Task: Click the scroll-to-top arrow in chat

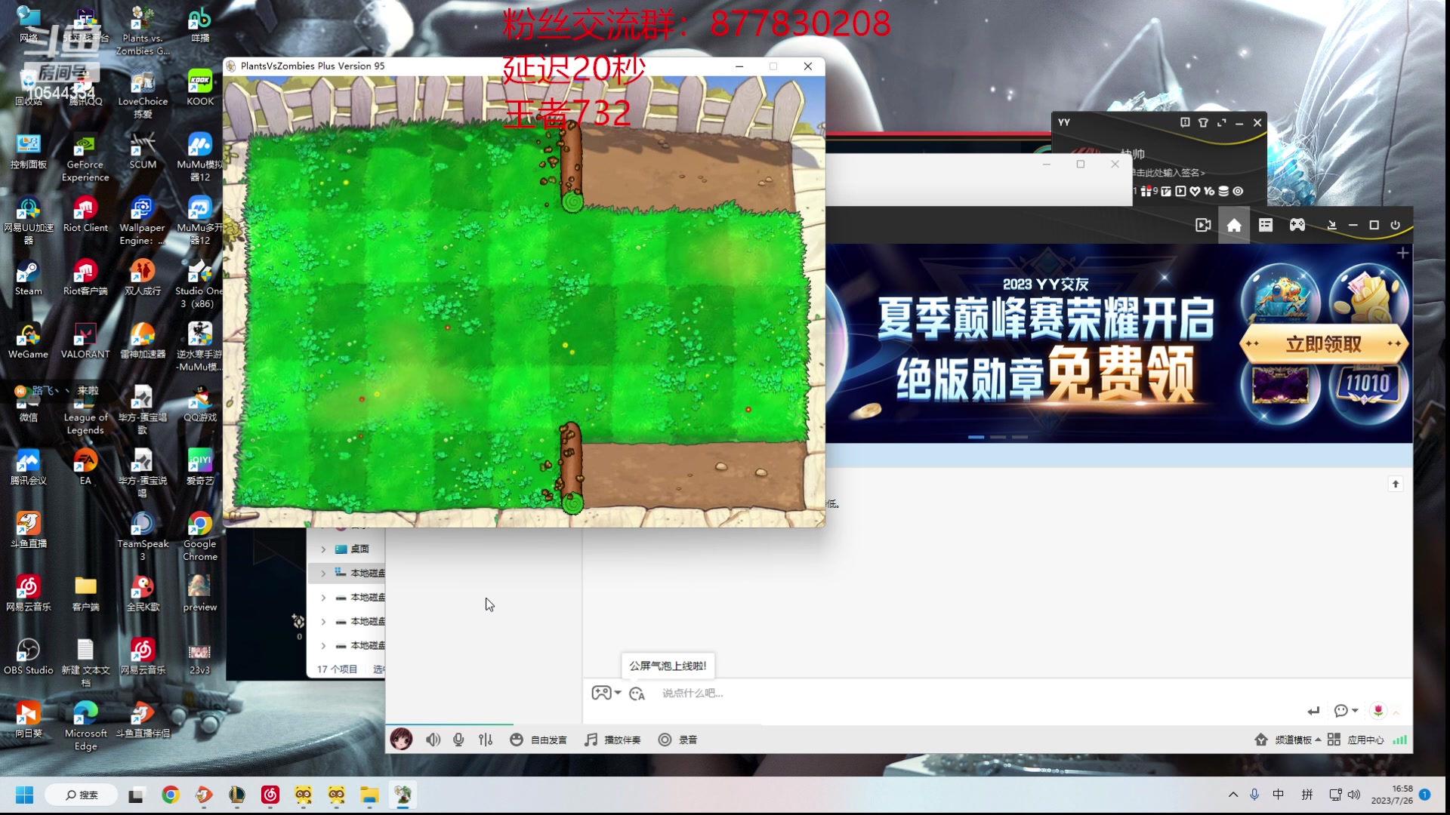Action: point(1396,484)
